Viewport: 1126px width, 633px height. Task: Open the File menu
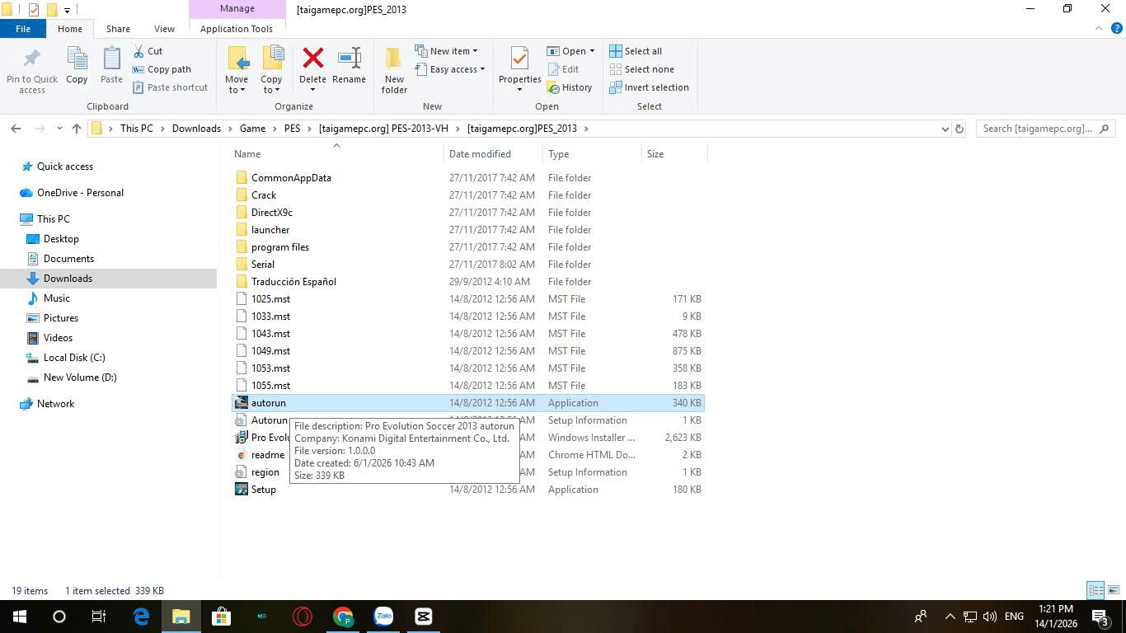(23, 29)
